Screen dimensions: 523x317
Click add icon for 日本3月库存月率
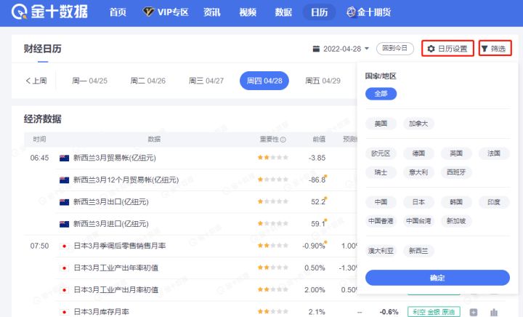point(473,313)
